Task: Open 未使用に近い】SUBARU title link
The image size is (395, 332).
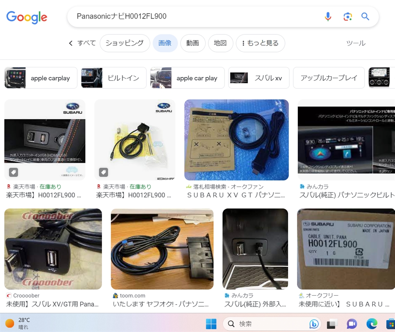Action: point(344,304)
